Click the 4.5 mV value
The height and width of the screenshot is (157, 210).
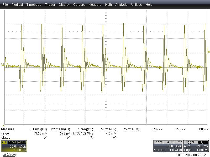point(111,133)
